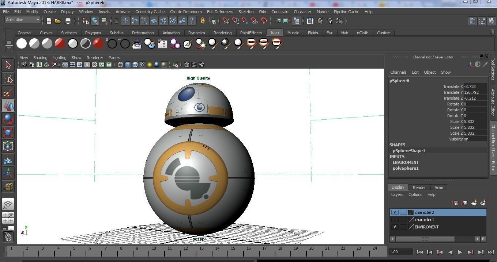Open the Options menu in Layer Editor
The width and height of the screenshot is (497, 262).
(415, 194)
